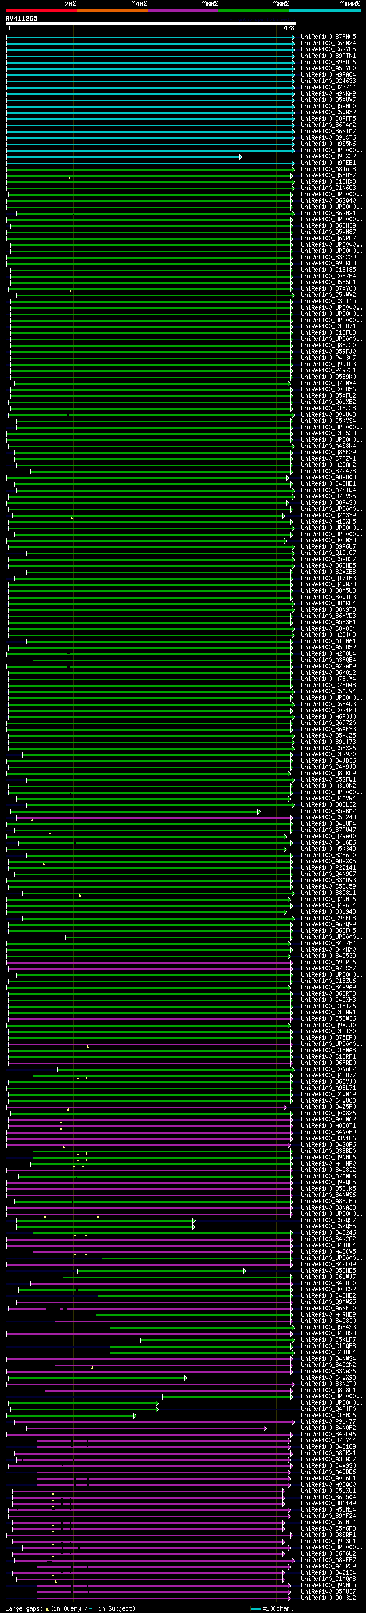The image size is (366, 1613).
Task: Select the UniRef100_O23714 label
Action: tap(328, 87)
